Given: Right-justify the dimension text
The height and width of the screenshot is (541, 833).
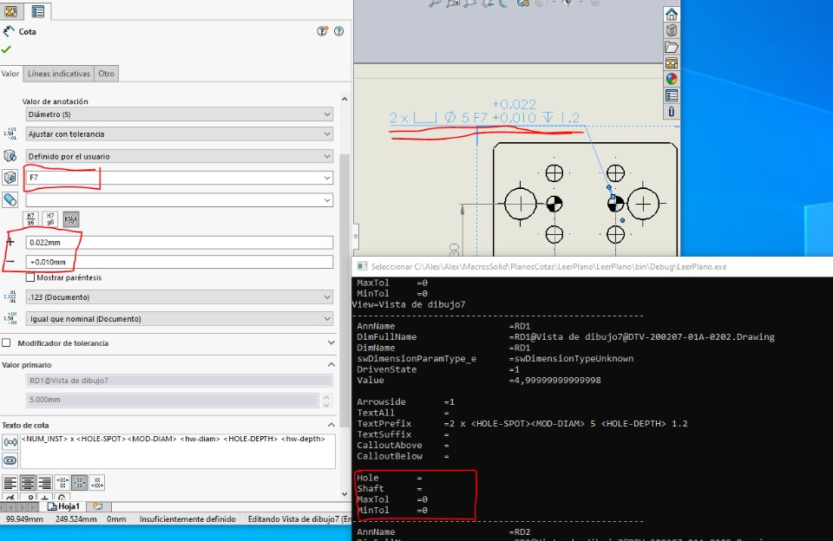Looking at the screenshot, I should [44, 482].
